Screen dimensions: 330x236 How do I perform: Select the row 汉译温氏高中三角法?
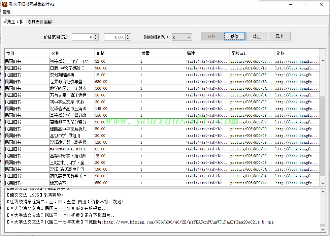162,109
